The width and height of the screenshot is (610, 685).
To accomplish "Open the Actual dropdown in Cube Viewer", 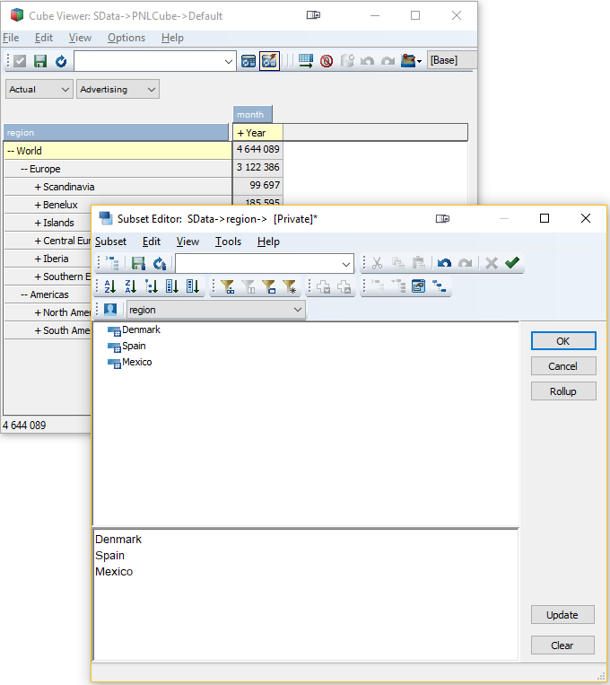I will click(x=39, y=90).
